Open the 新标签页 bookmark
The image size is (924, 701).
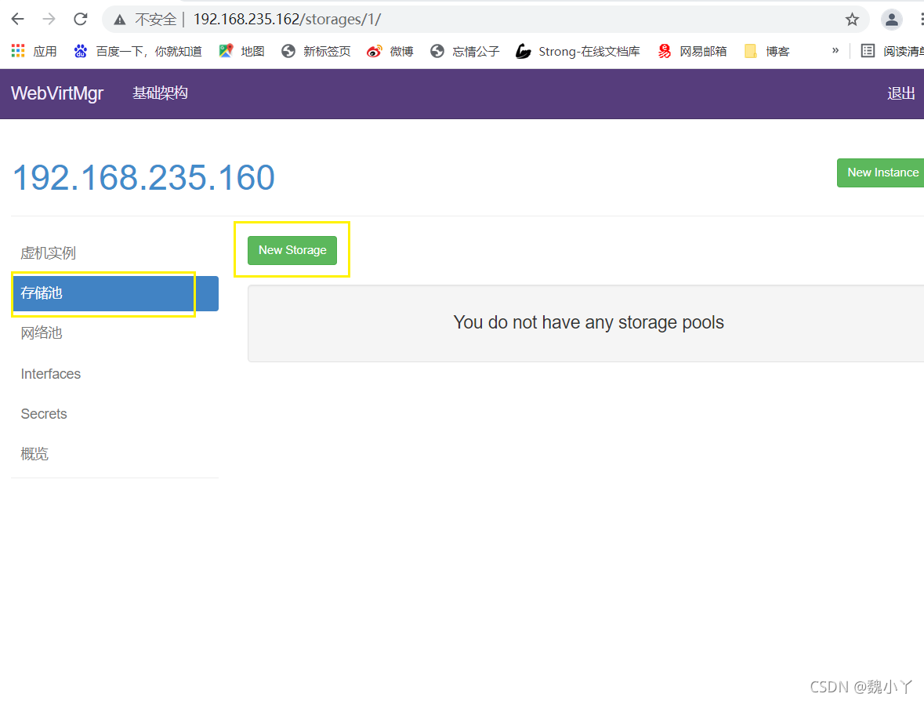pyautogui.click(x=316, y=51)
